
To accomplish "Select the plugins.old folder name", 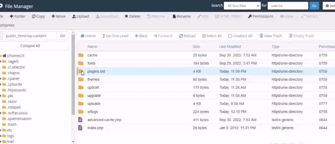I will pos(96,71).
